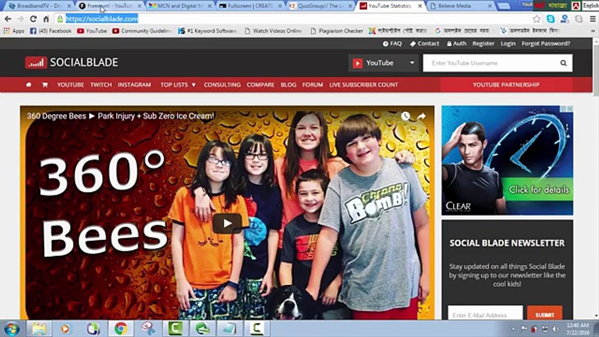599x337 pixels.
Task: Open the Contact link
Action: [424, 44]
